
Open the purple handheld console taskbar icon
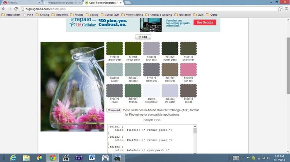(x=79, y=158)
